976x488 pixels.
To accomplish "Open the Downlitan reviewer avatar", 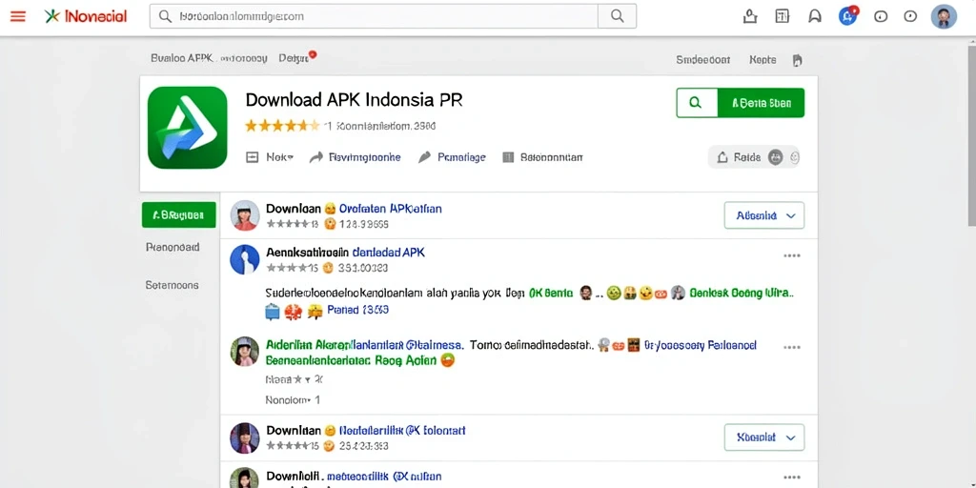I will 245,437.
